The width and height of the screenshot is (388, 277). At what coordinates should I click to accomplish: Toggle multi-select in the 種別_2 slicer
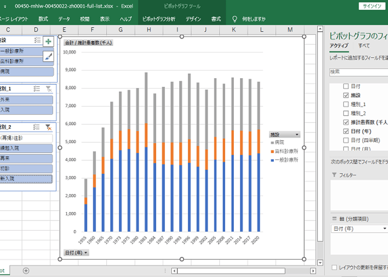tap(37, 127)
